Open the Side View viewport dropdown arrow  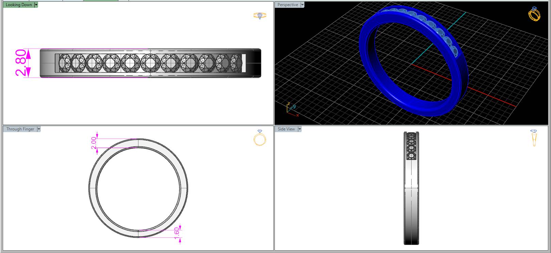300,129
